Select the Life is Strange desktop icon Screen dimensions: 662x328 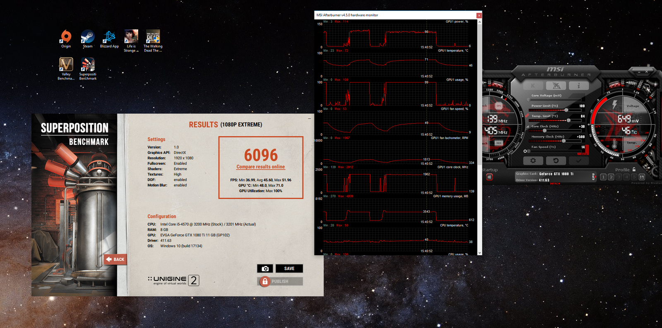tap(131, 41)
